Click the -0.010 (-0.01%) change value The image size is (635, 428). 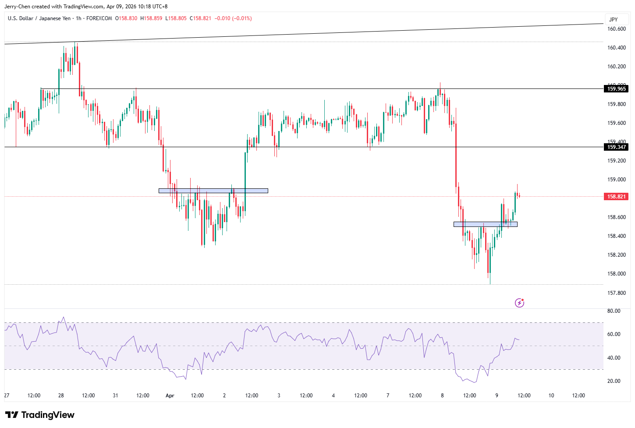click(233, 18)
